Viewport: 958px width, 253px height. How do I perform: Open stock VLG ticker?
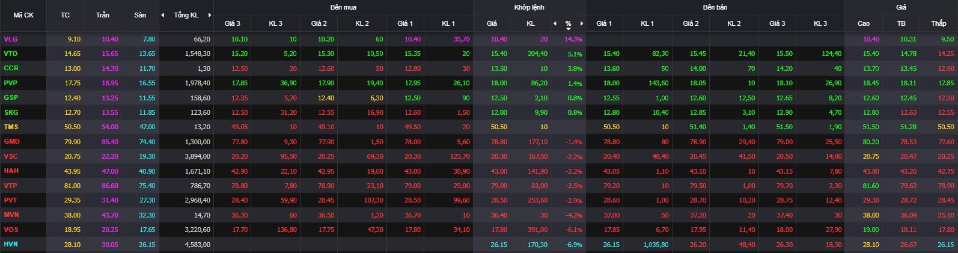coord(11,39)
